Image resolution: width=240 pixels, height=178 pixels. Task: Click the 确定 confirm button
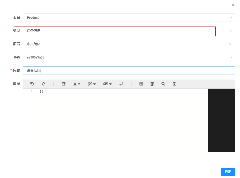click(x=228, y=172)
